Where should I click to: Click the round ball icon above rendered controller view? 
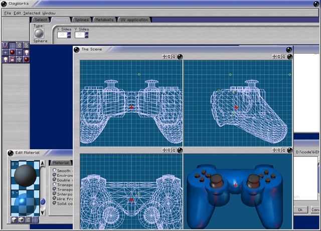[x=290, y=150]
